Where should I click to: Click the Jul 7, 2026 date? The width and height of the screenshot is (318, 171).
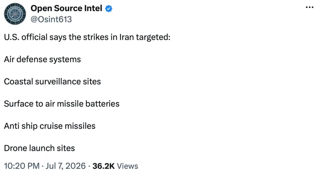pos(66,166)
